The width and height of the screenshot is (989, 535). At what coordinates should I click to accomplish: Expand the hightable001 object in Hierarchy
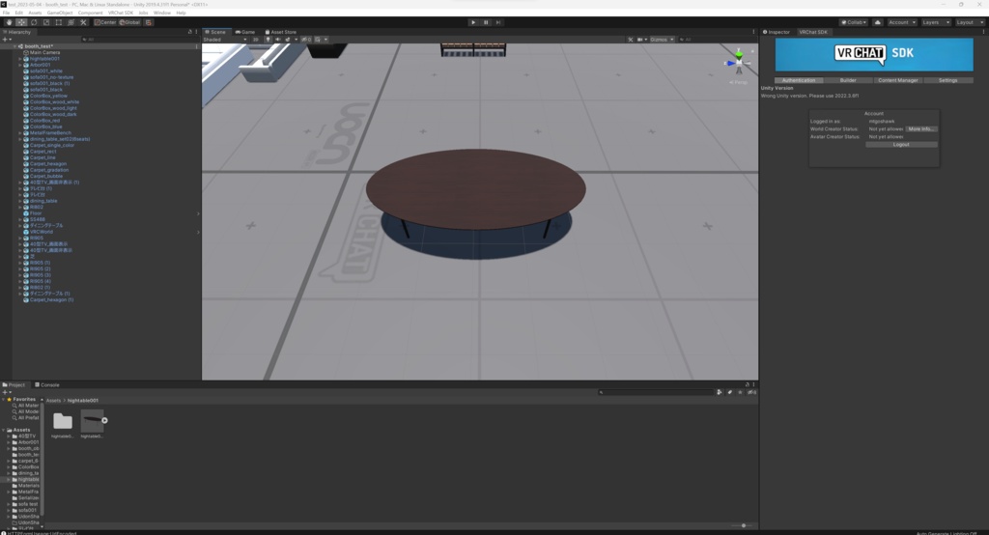20,59
